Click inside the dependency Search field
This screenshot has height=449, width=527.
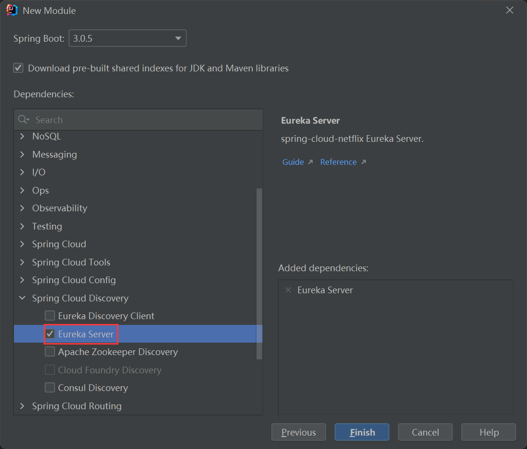pos(144,120)
